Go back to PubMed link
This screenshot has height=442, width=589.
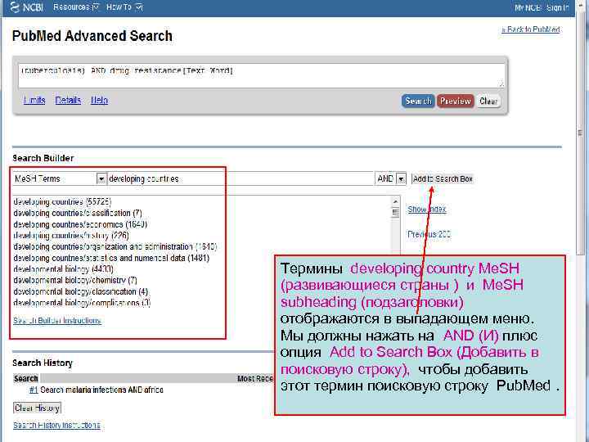[x=531, y=29]
